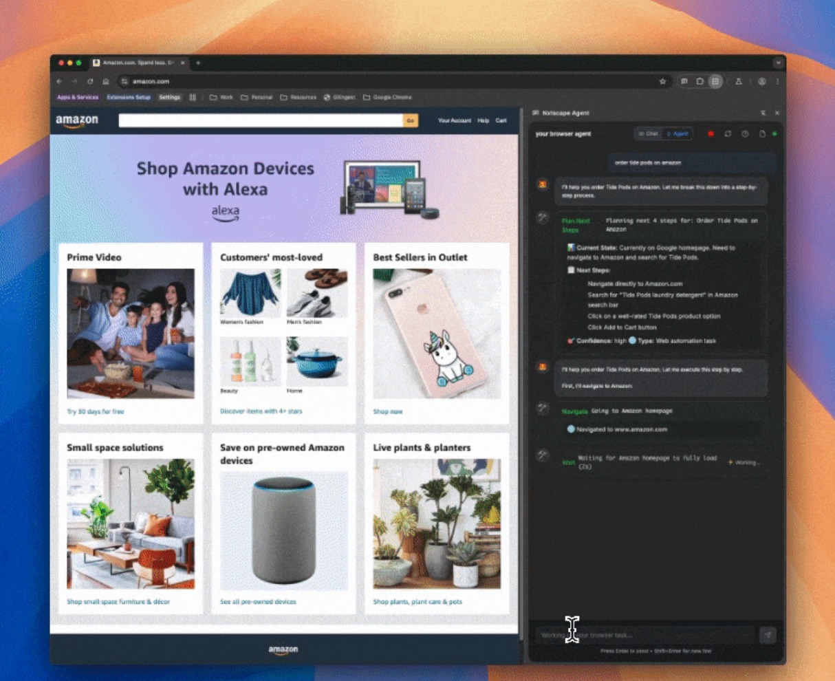Click the Settings bookmark
This screenshot has height=681, width=835.
tap(170, 97)
